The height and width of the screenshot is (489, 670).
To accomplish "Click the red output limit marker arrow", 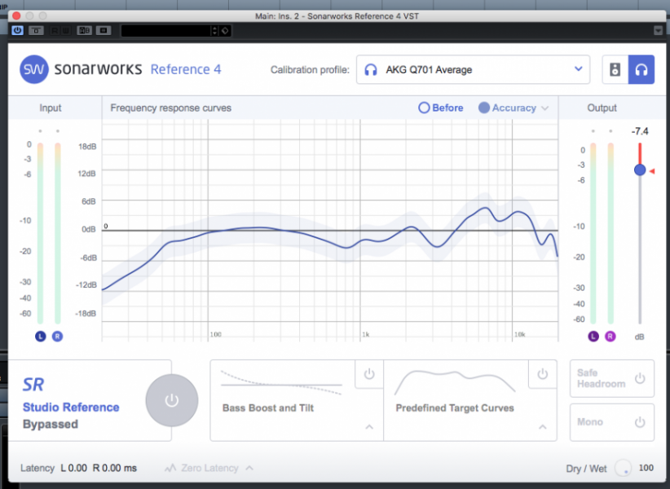I will [652, 171].
